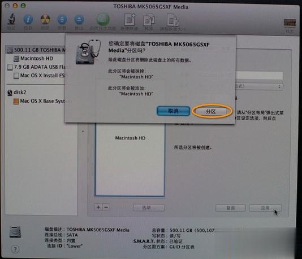Click the plus add-partition button
Viewport: 302px width, 259px height.
(98, 207)
